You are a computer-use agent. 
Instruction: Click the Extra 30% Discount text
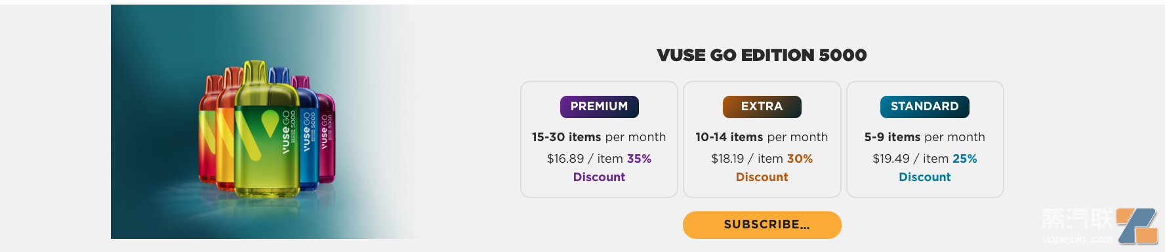coord(774,167)
